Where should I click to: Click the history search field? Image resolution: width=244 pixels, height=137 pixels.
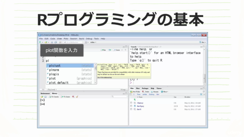(119, 97)
